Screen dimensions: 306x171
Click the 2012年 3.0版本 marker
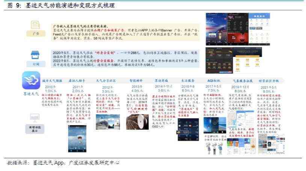107,89
